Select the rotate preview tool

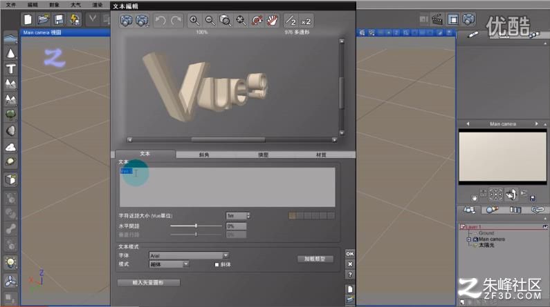click(x=257, y=21)
